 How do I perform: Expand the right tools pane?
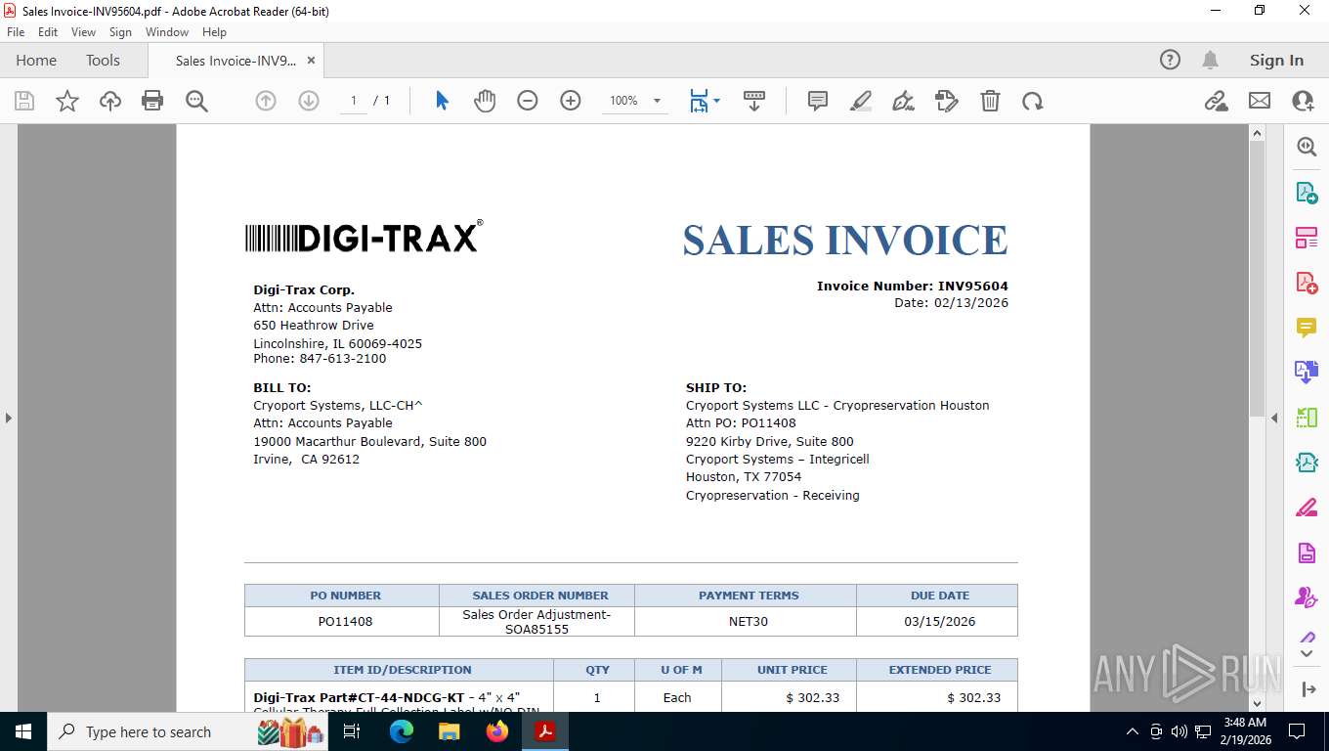click(x=1308, y=688)
